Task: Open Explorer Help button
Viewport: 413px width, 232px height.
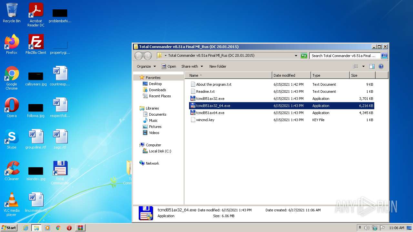Action: (x=381, y=66)
